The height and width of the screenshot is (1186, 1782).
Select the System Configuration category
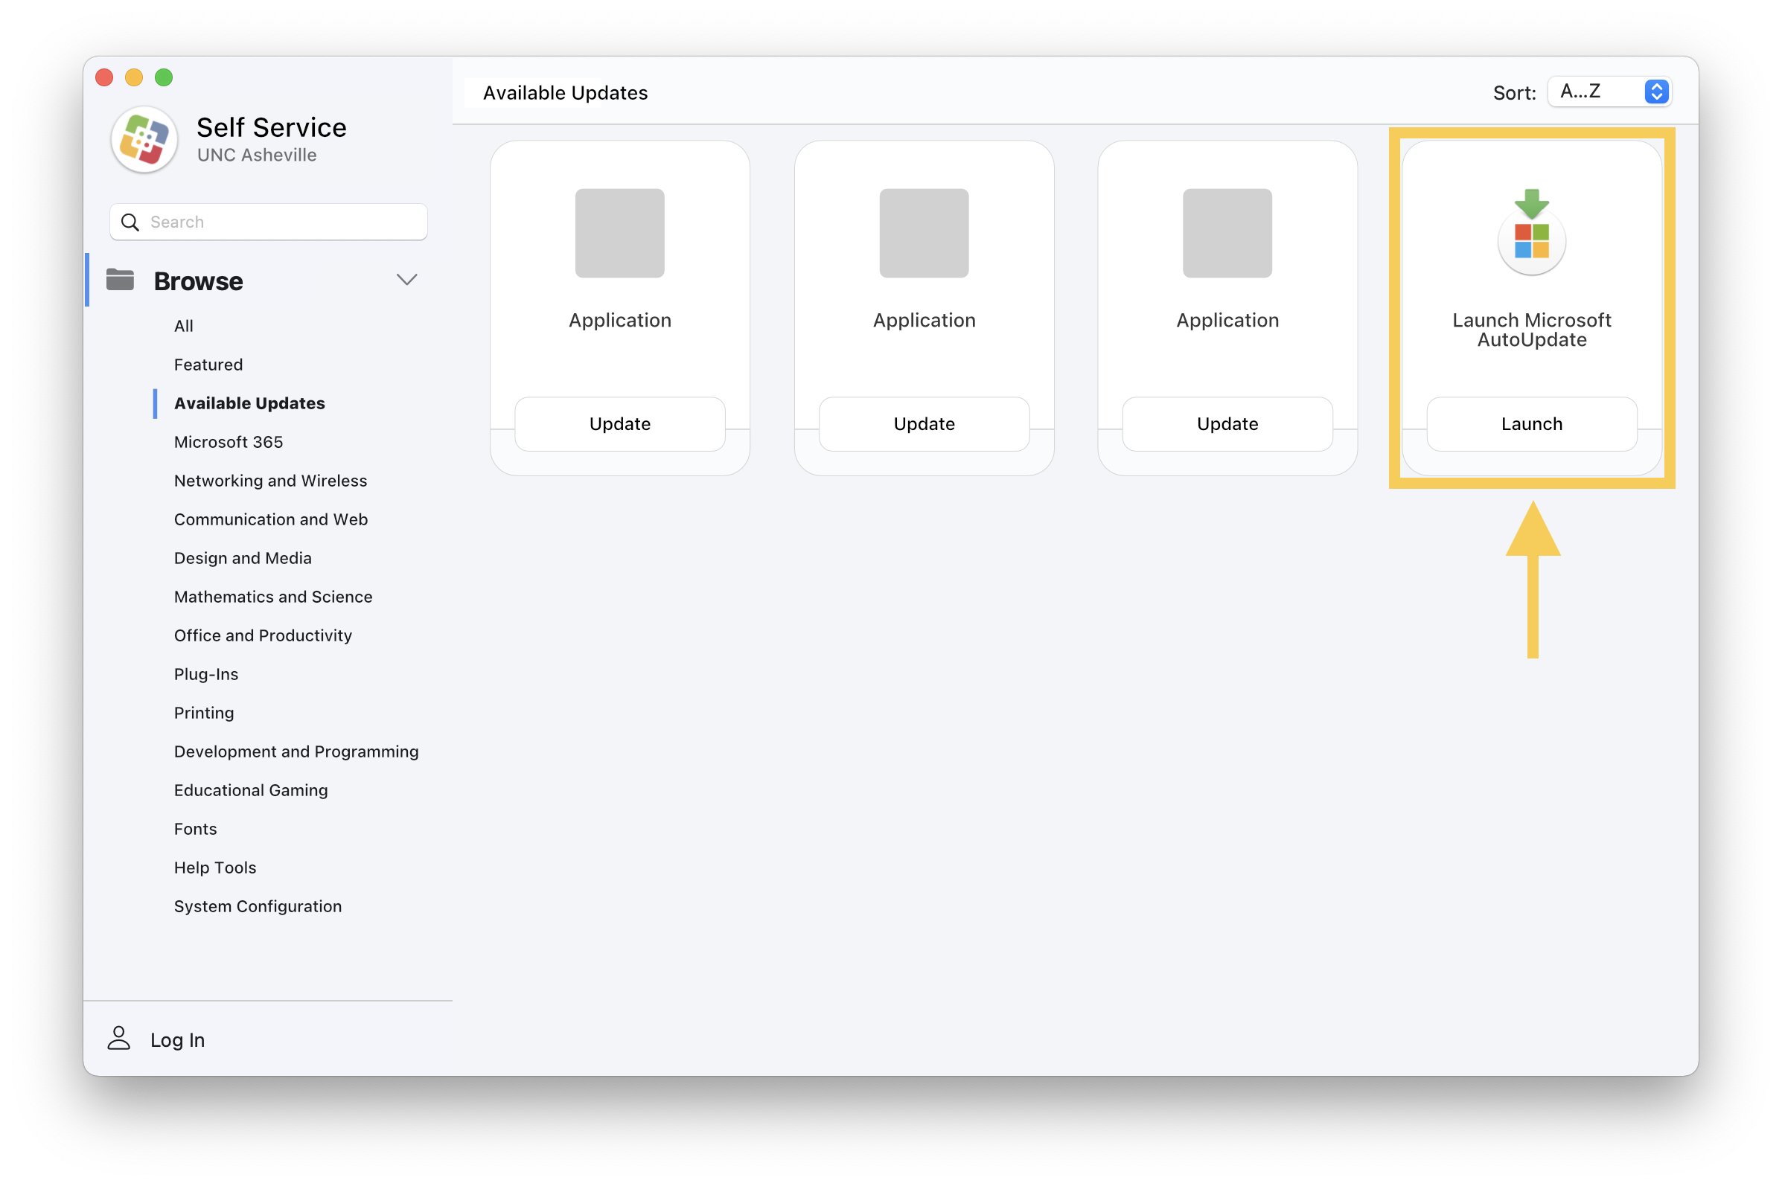coord(258,905)
